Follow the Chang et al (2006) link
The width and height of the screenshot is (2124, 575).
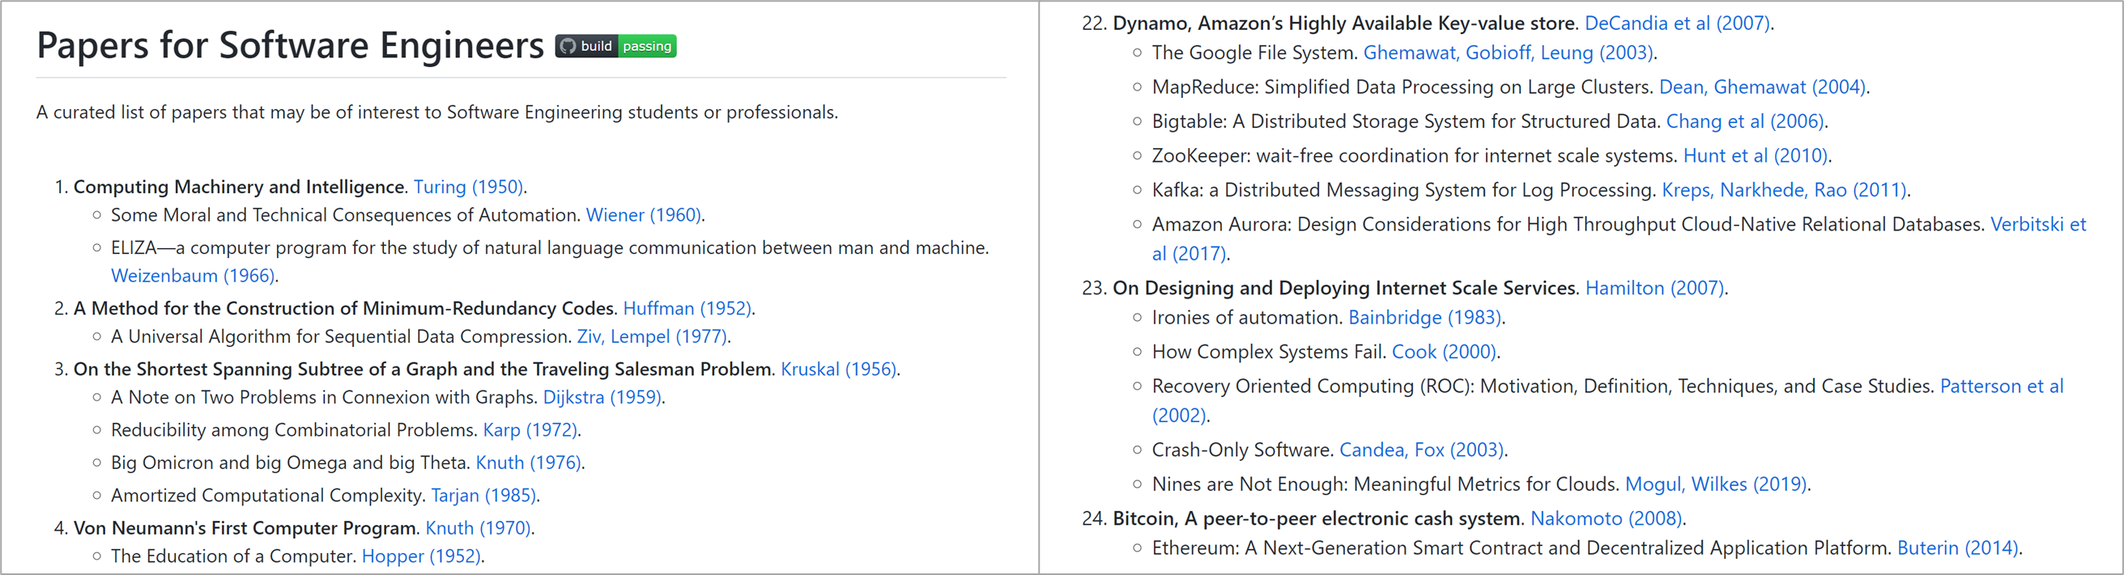[1745, 121]
